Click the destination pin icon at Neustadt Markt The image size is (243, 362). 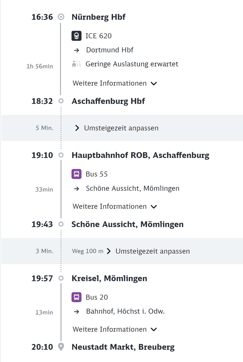coord(61,347)
